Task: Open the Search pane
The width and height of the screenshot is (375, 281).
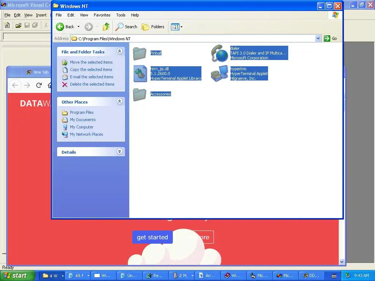Action: click(126, 27)
